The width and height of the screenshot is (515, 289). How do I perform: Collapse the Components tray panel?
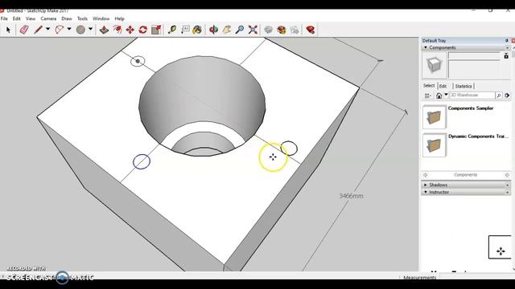tap(426, 47)
